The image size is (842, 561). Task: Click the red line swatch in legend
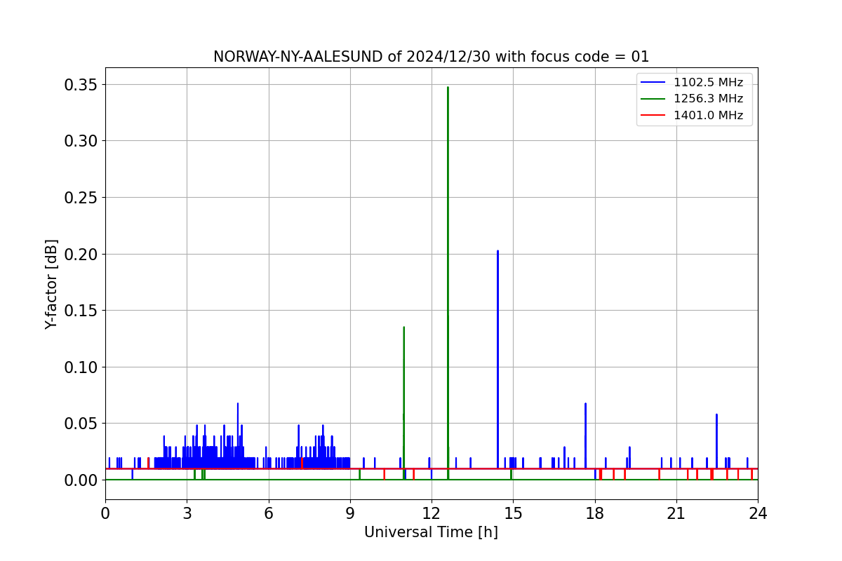click(653, 116)
